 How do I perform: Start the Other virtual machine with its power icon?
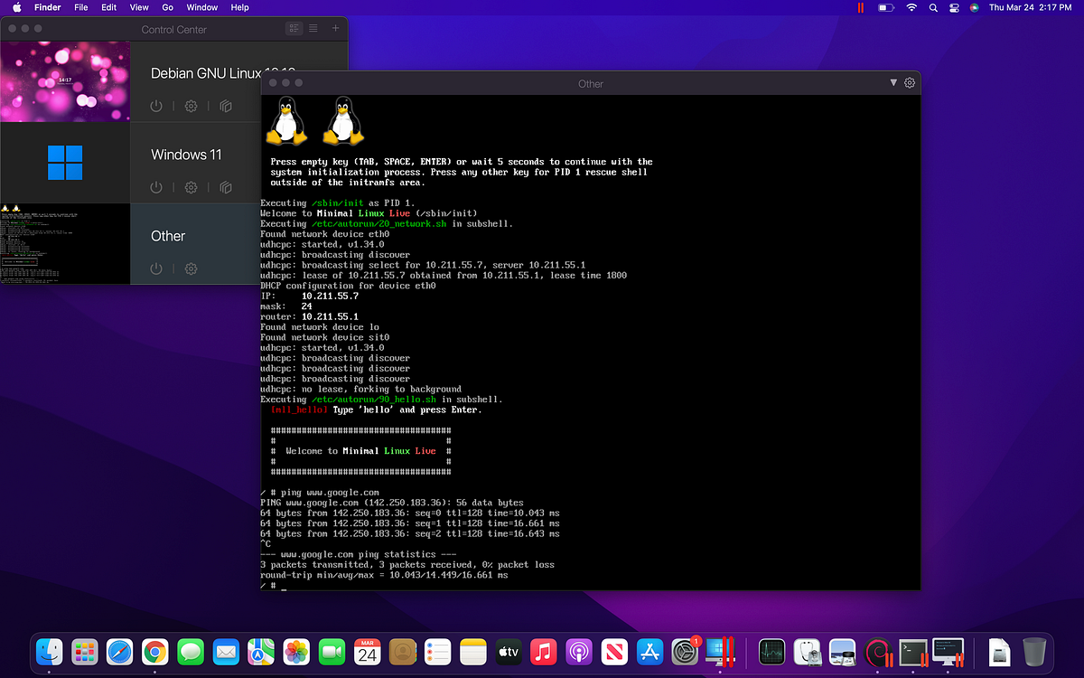pos(155,268)
